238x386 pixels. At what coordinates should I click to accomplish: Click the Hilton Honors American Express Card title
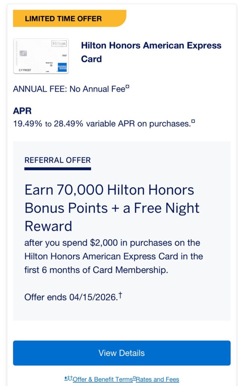coord(151,52)
